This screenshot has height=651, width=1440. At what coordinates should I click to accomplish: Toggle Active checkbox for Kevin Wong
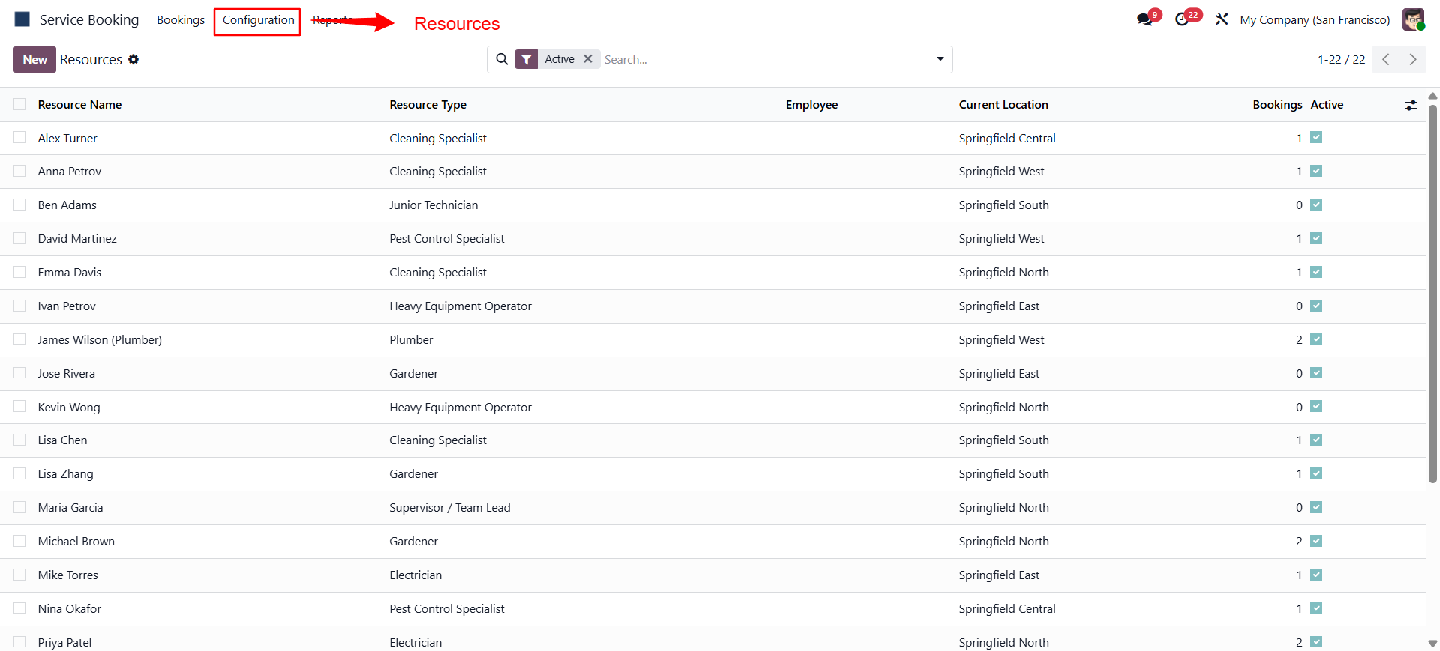tap(1316, 406)
